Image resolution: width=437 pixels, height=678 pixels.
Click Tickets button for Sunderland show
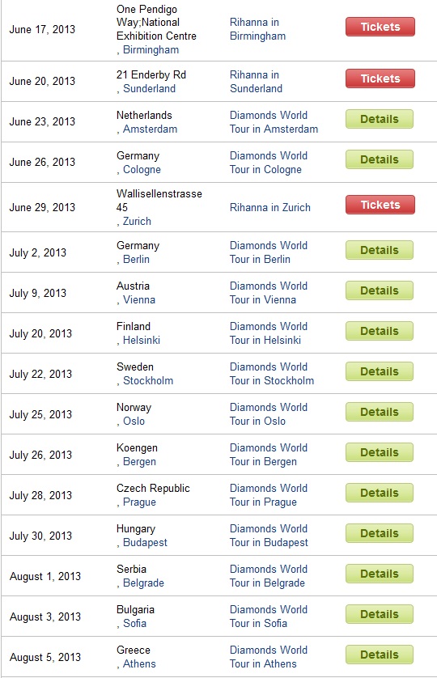coord(380,78)
